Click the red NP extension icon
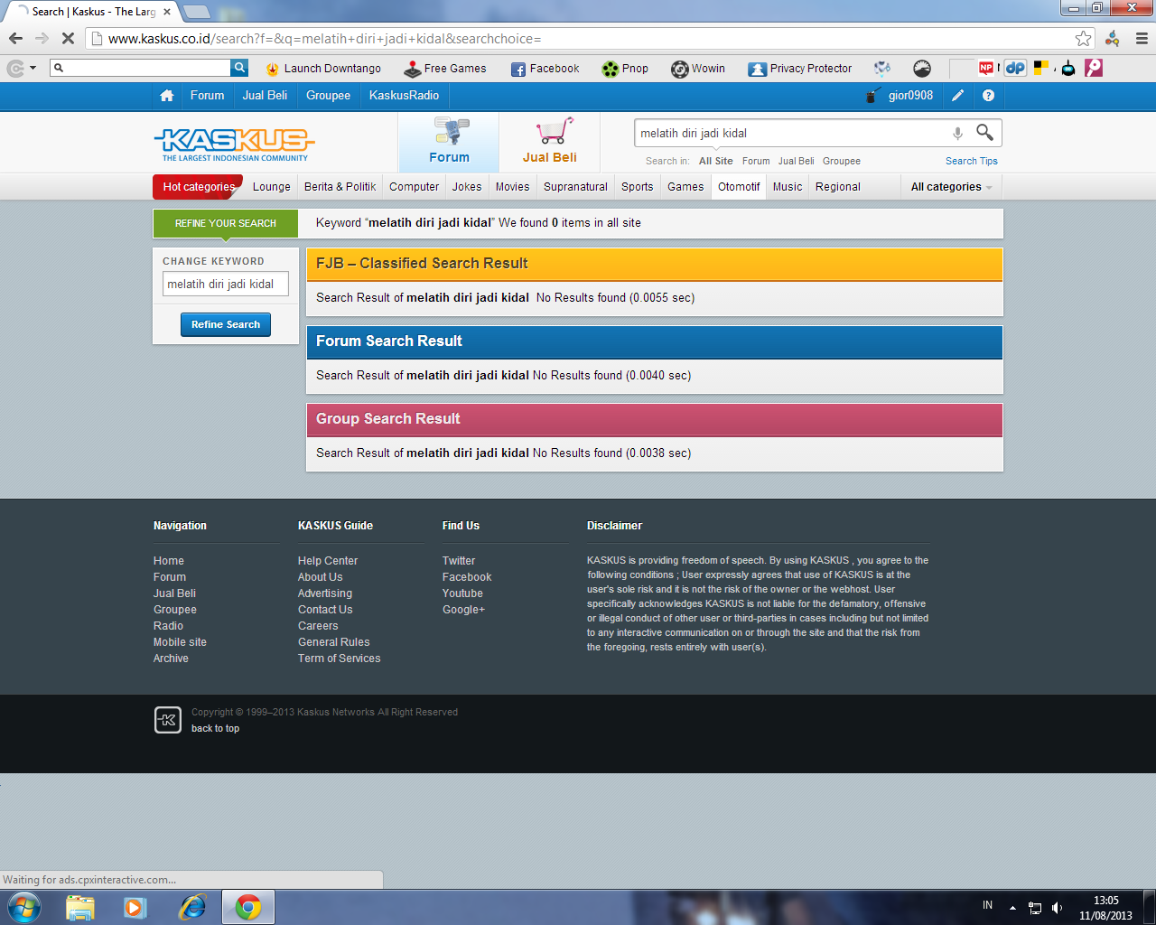1156x925 pixels. pyautogui.click(x=986, y=68)
